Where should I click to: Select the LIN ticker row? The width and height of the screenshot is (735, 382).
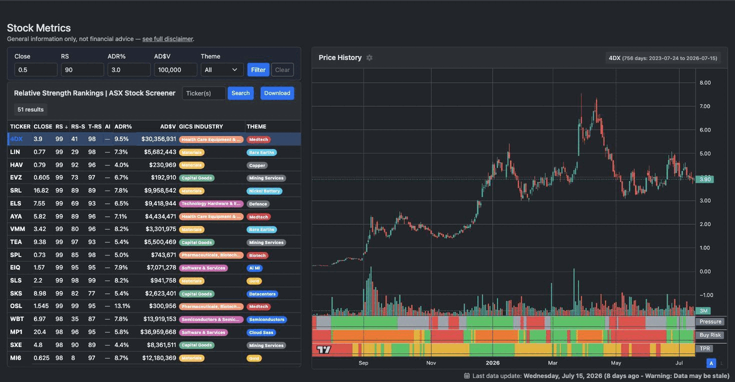(x=154, y=152)
